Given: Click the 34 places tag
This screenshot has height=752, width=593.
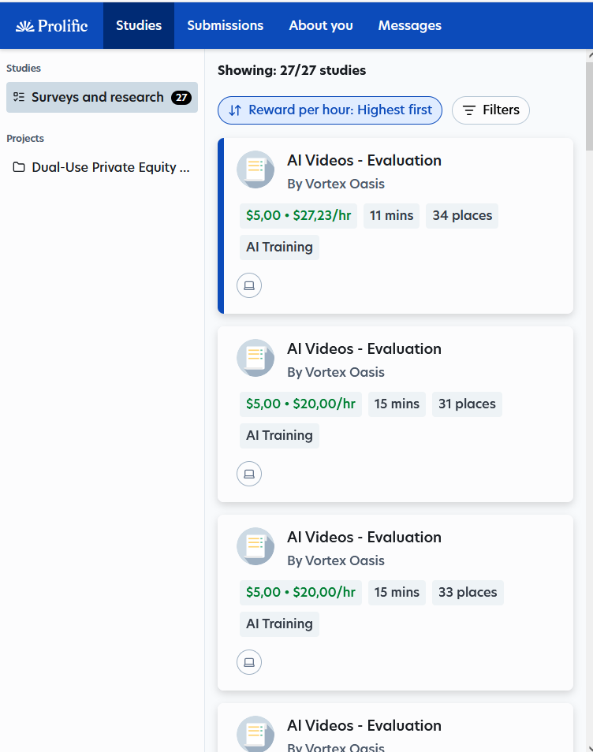Looking at the screenshot, I should [462, 216].
